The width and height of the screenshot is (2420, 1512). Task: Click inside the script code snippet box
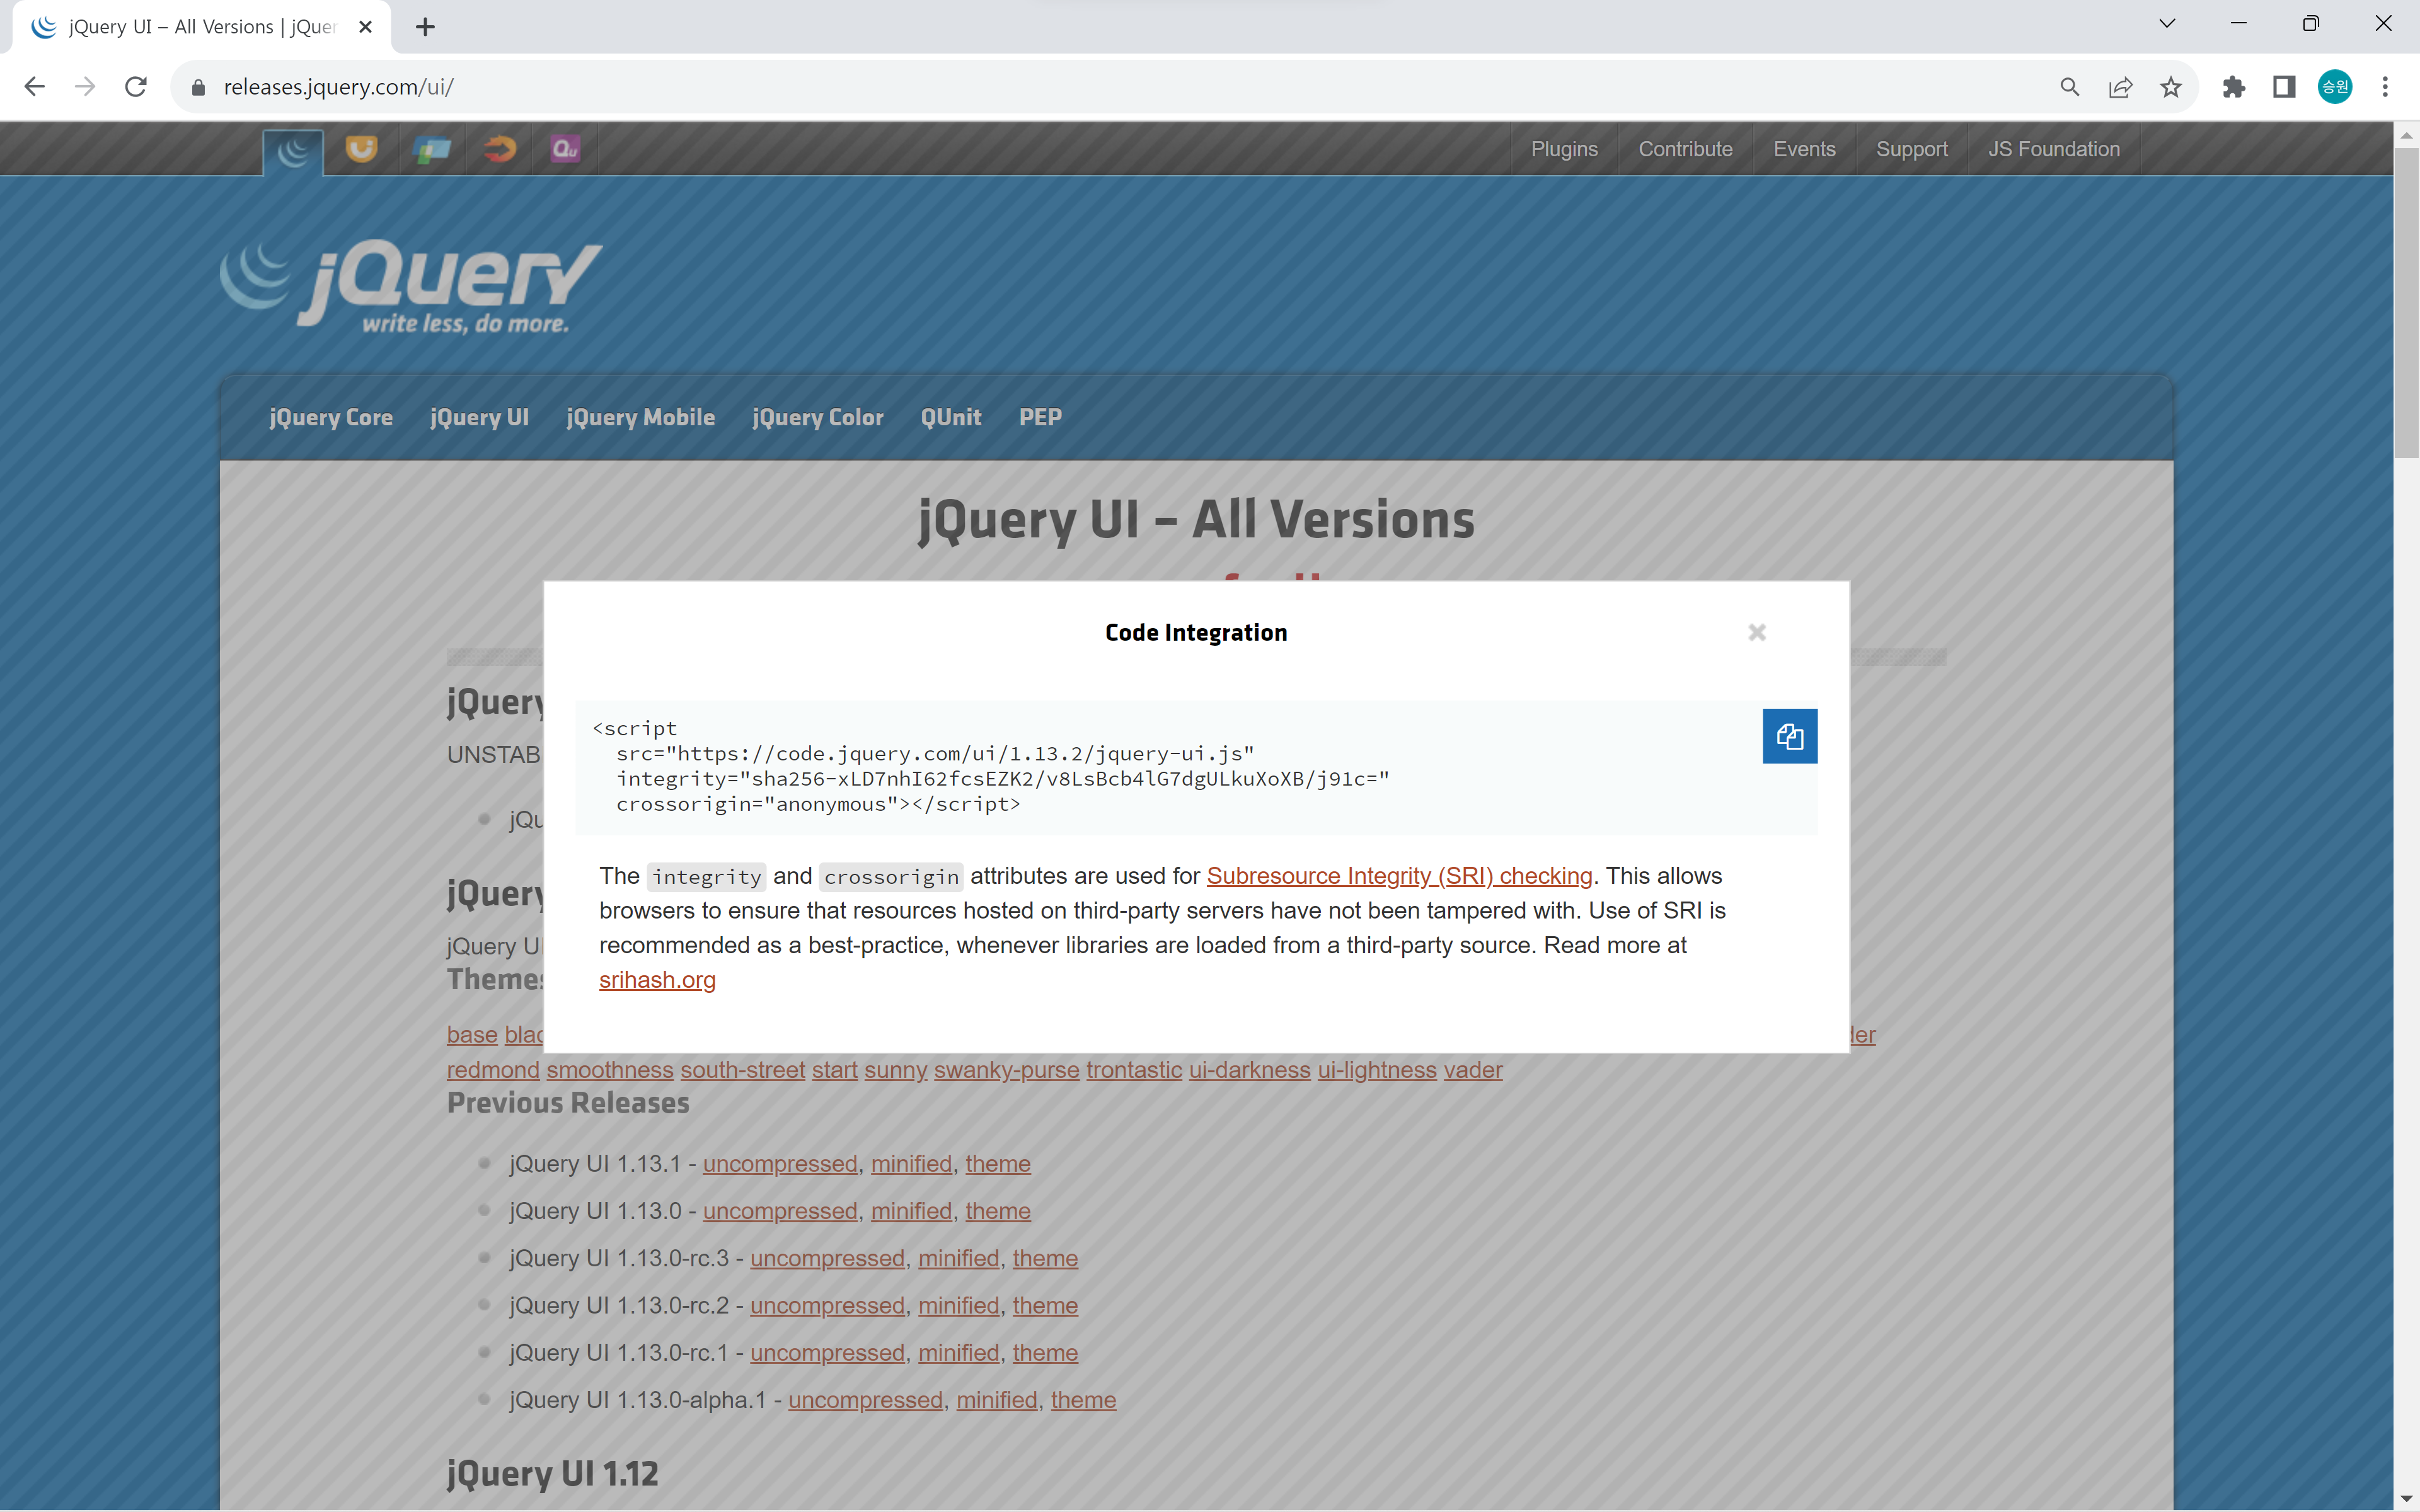tap(1196, 767)
